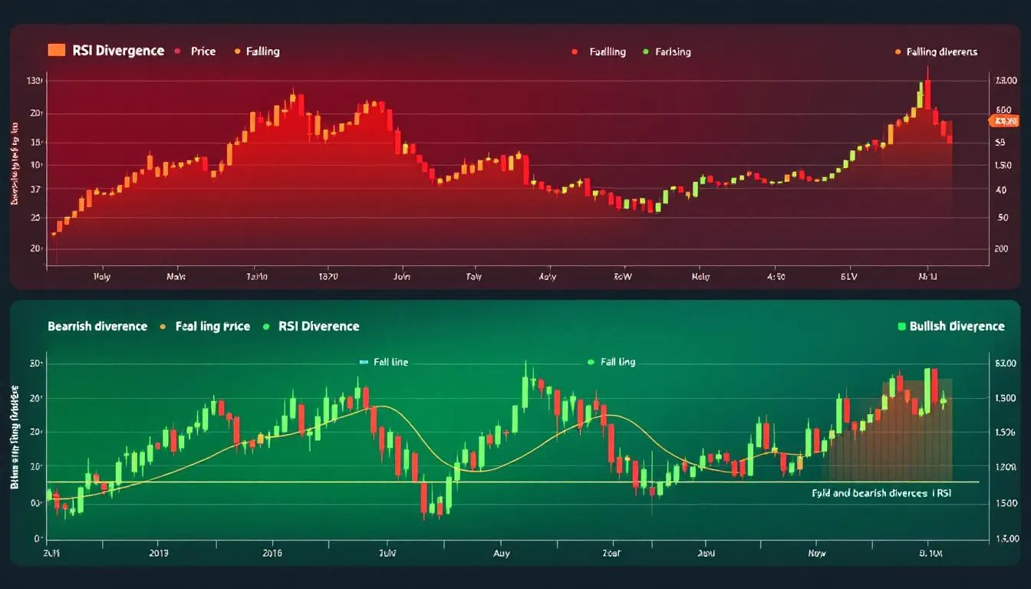
Task: Toggle the RSI Diverence legend in green chart
Action: point(311,326)
